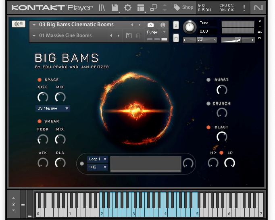Screen dimensions: 275x220
Task: Click the exclamation mark panic icon
Action: tap(244, 7)
